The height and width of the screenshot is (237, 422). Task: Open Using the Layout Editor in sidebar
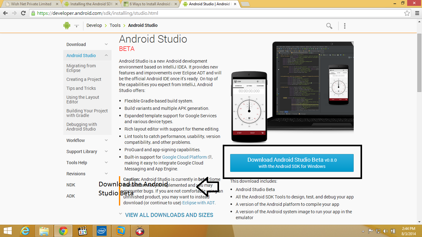(x=83, y=99)
